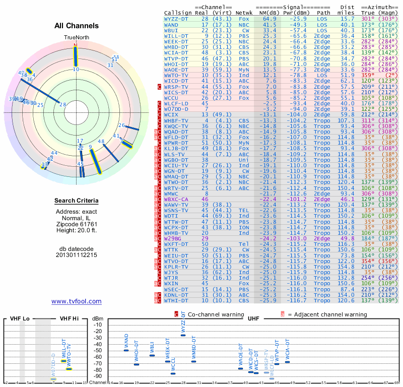The height and width of the screenshot is (387, 403).
Task: Select the WYZZ-DT callsign row
Action: [x=281, y=19]
